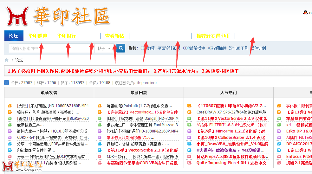Focus the 请输入搜索内容 search box
The image size is (312, 174).
click(52, 48)
